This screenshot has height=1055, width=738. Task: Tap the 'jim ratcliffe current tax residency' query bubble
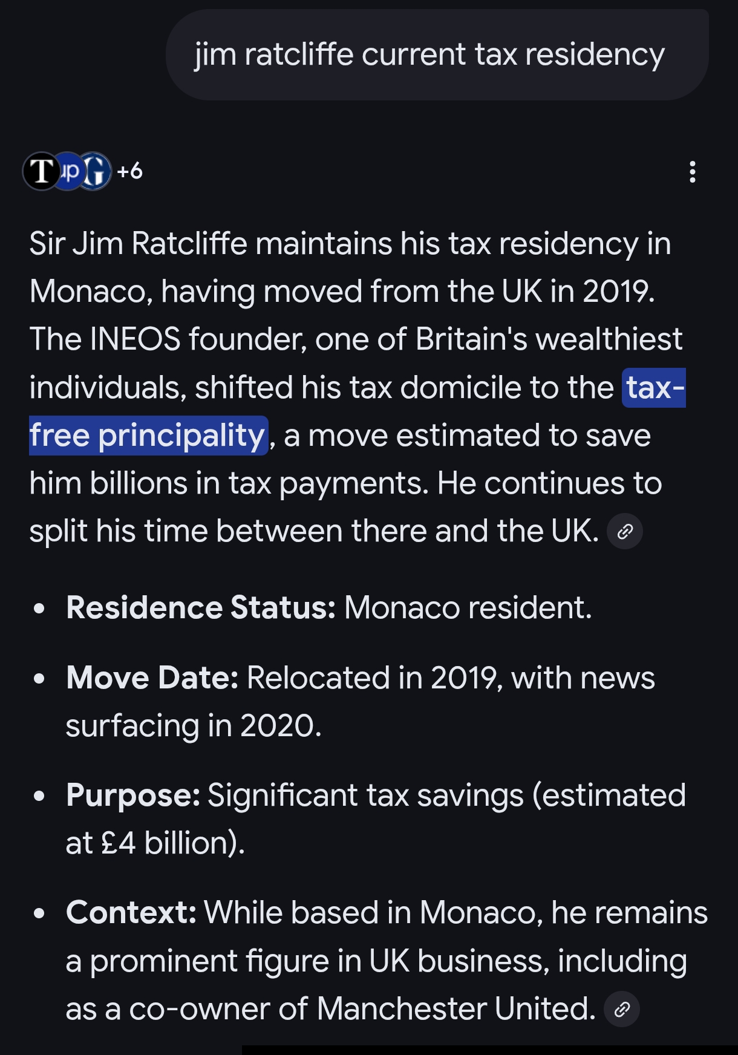pos(429,54)
